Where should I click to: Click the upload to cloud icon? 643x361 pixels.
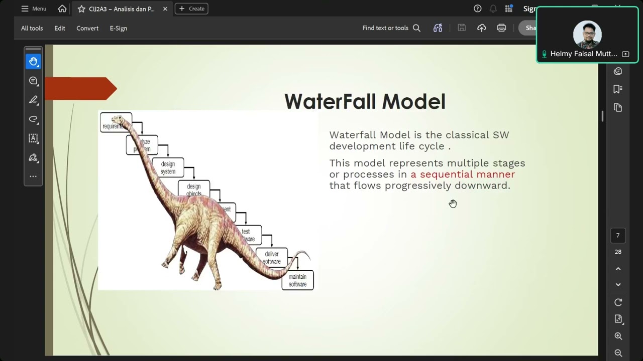[482, 28]
